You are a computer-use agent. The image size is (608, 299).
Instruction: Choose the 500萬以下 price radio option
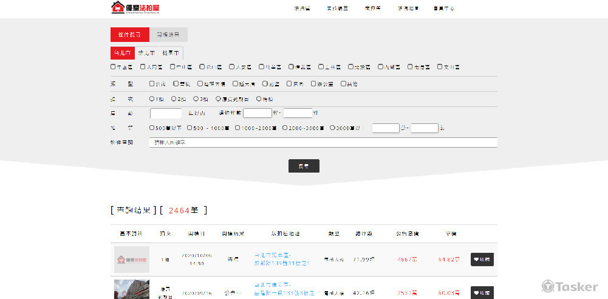(x=152, y=128)
